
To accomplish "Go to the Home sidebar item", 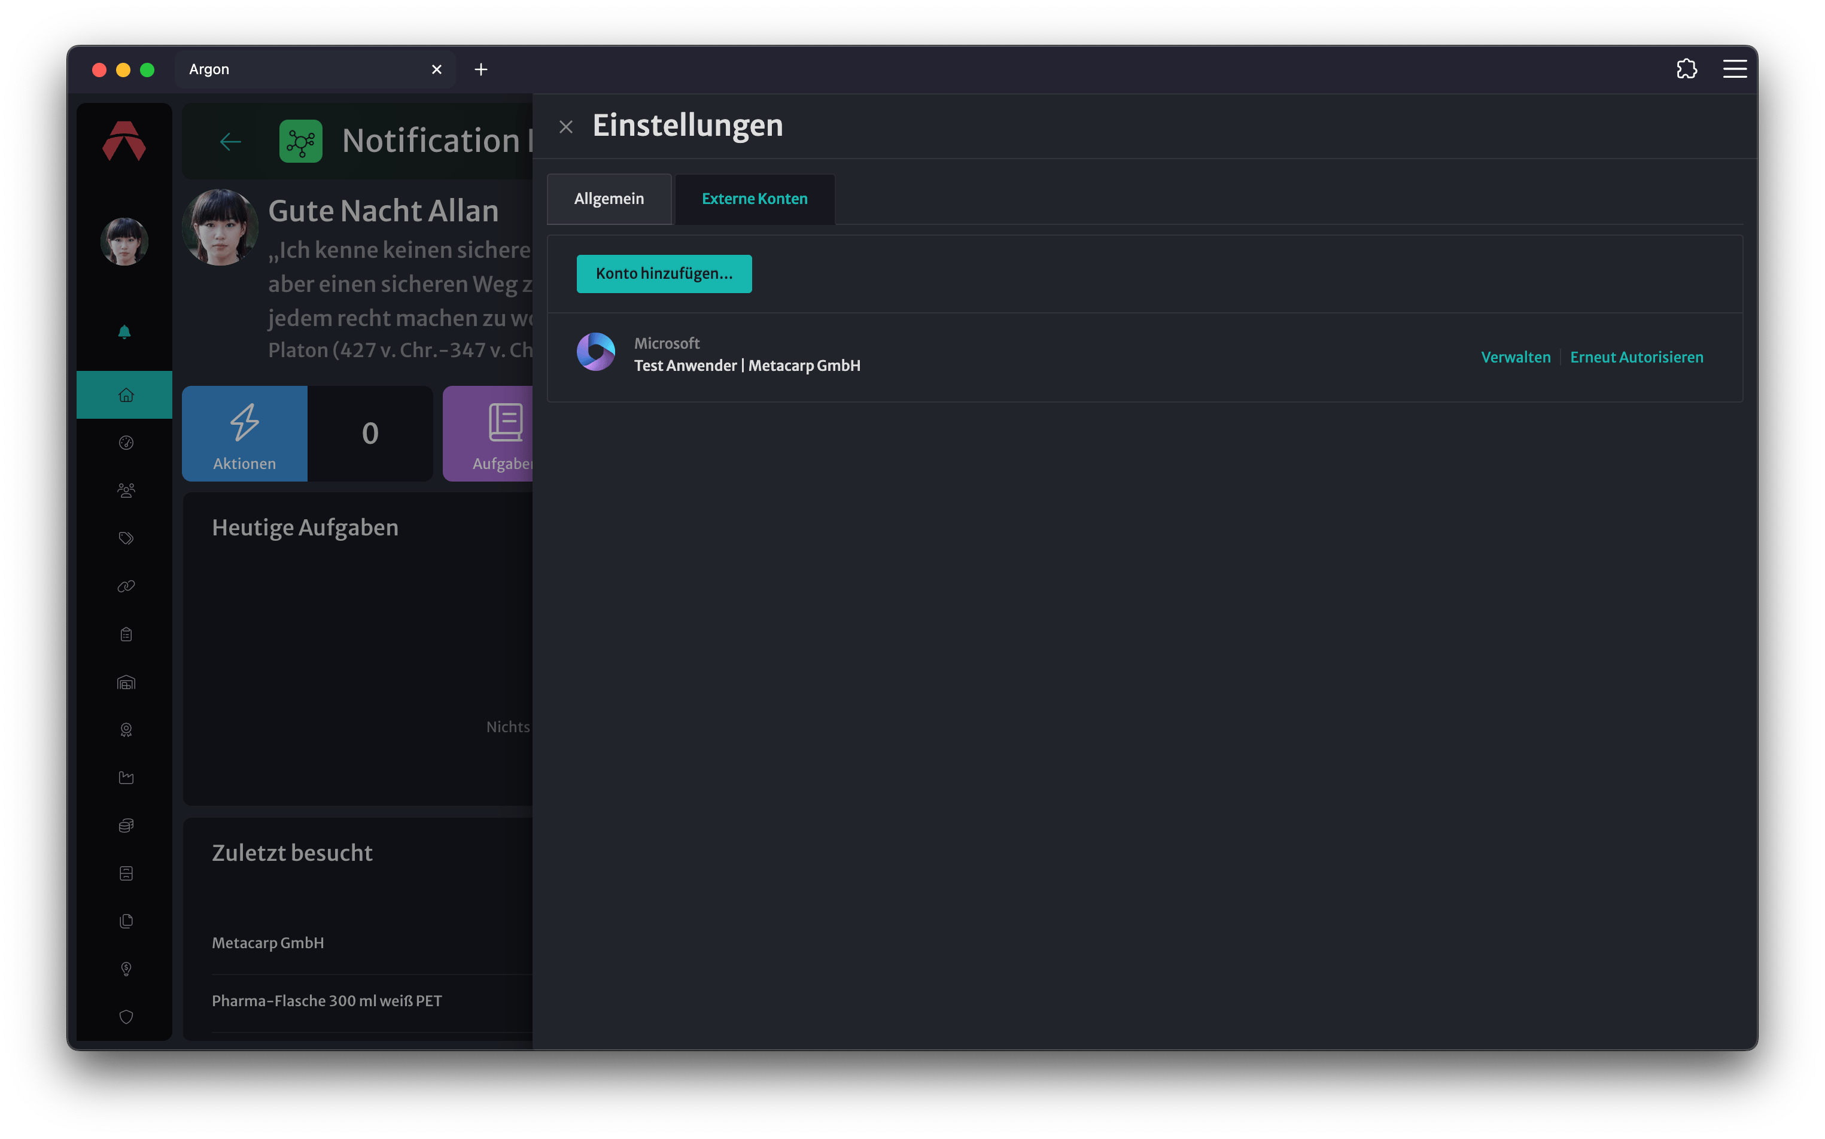I will (125, 395).
